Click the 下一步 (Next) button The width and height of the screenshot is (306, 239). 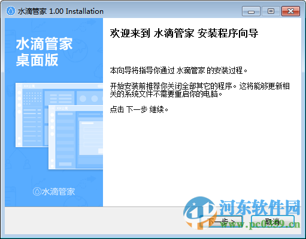pyautogui.click(x=221, y=222)
